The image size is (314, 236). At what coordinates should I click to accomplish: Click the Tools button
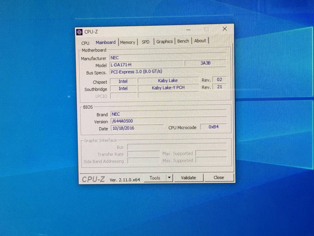coord(155,178)
